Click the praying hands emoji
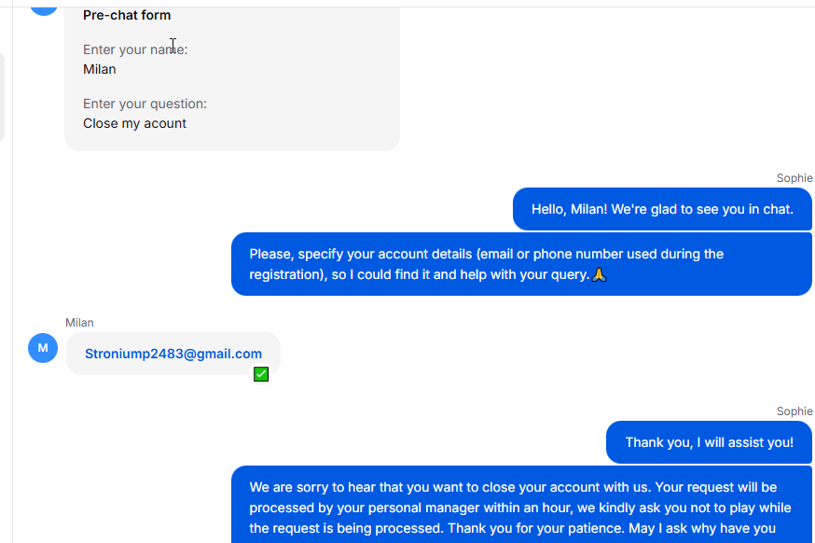 600,275
